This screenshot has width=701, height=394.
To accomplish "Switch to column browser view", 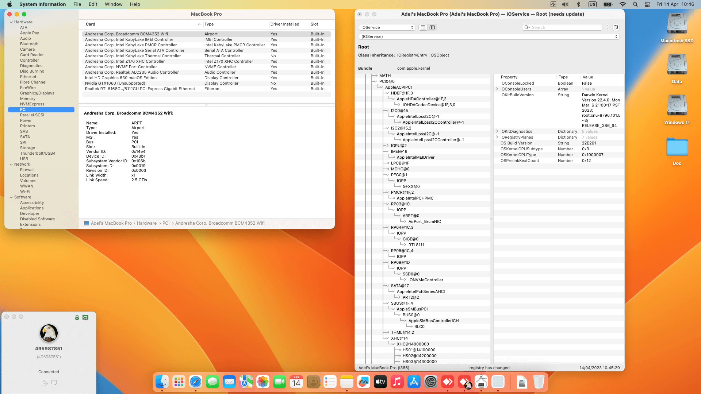I will coord(432,27).
